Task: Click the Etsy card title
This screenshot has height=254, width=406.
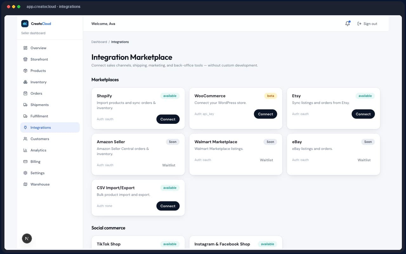Action: [296, 96]
